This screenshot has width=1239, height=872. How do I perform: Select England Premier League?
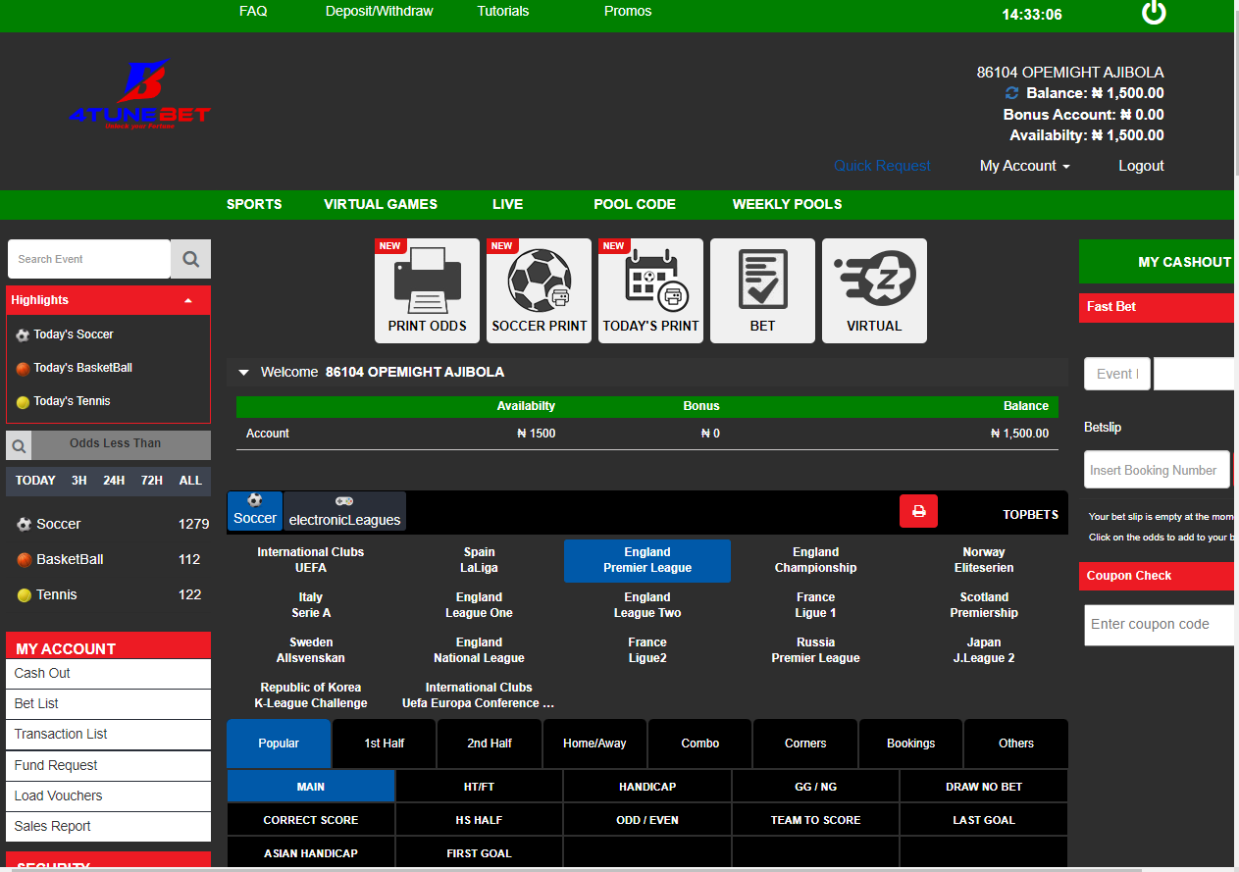coord(647,560)
